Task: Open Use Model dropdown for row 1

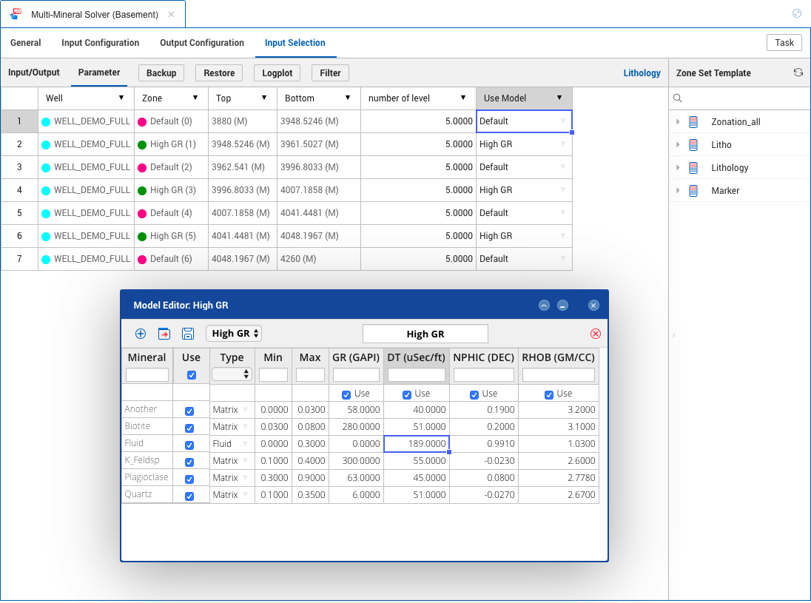Action: click(x=562, y=121)
